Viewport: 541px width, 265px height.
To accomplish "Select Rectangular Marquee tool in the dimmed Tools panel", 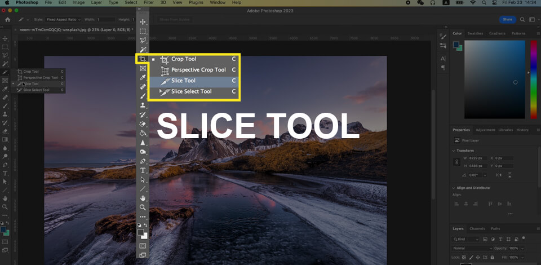I will pos(5,47).
